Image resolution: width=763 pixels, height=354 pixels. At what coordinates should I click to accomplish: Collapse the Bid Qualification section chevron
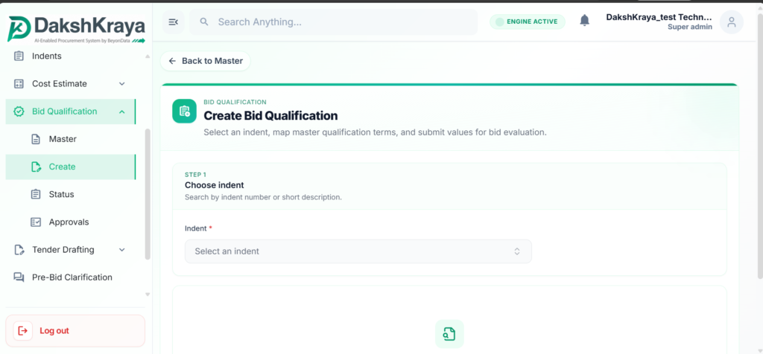click(122, 112)
